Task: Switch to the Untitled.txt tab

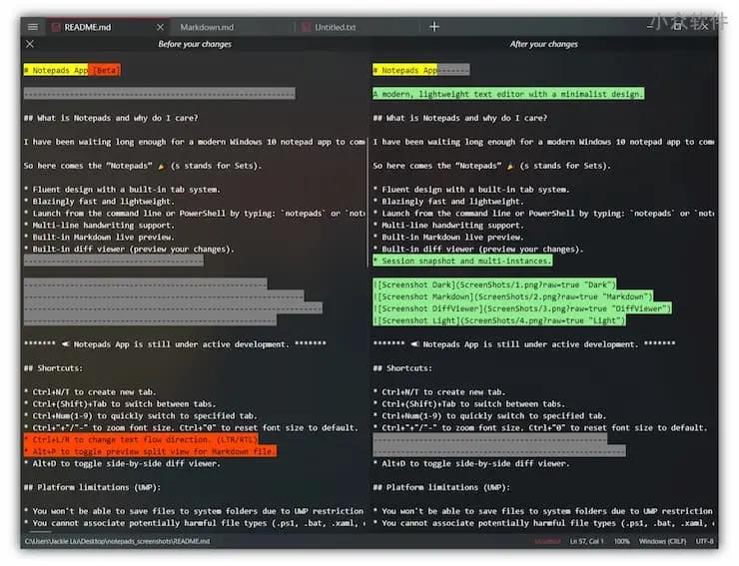Action: [336, 27]
